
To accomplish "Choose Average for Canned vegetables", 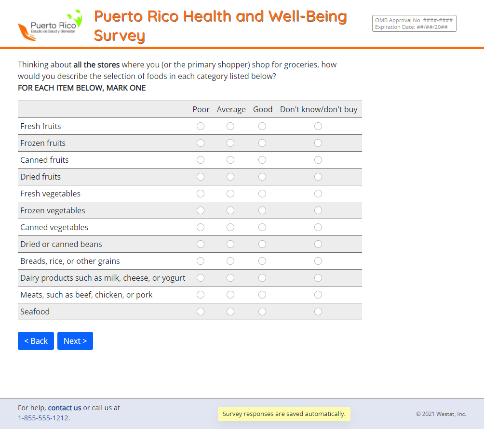I will point(230,227).
